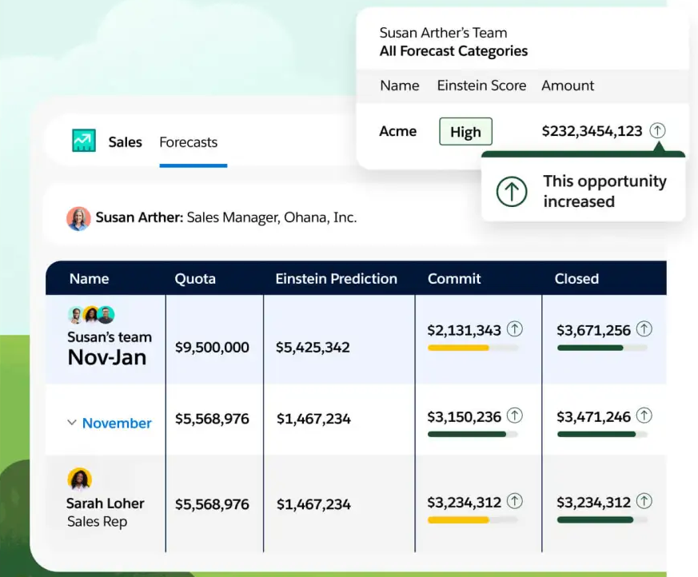Image resolution: width=698 pixels, height=577 pixels.
Task: Click the Commit column header
Action: 454,278
